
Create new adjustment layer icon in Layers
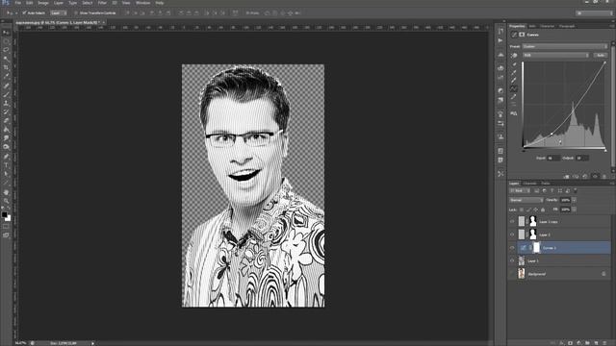click(x=578, y=343)
